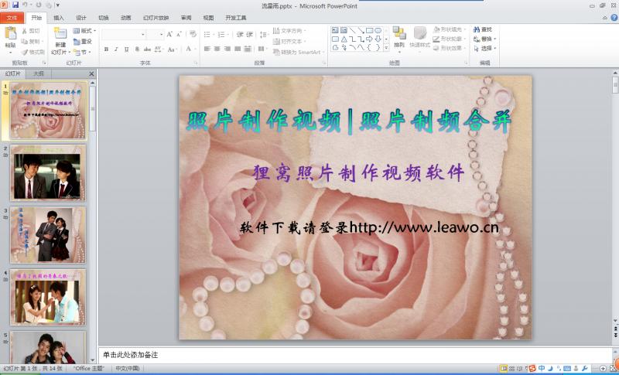Click the language indicator 中文(中国)

pos(127,368)
